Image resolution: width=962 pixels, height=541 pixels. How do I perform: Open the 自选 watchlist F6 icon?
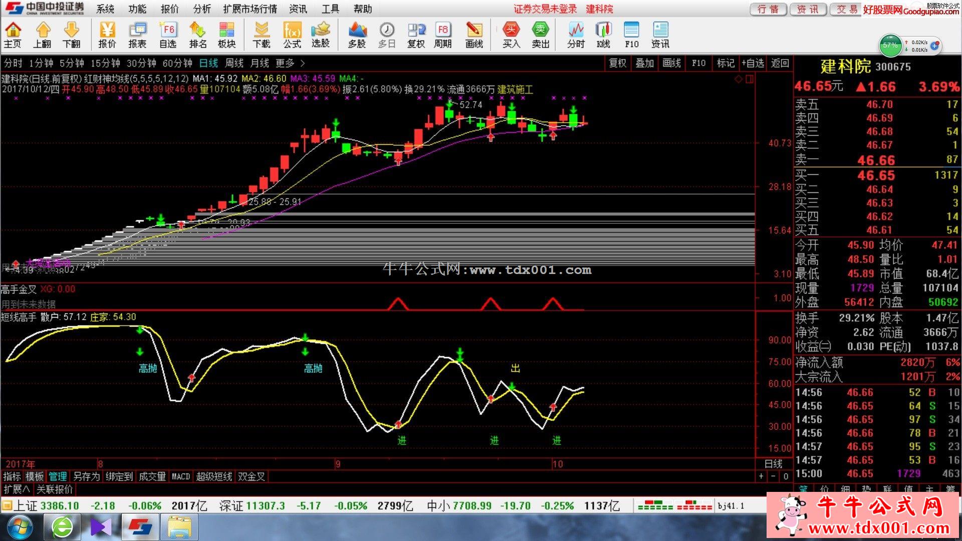click(x=168, y=35)
